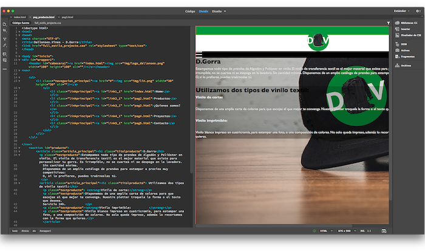Open full_estils_projecte.css related file

(x=48, y=23)
